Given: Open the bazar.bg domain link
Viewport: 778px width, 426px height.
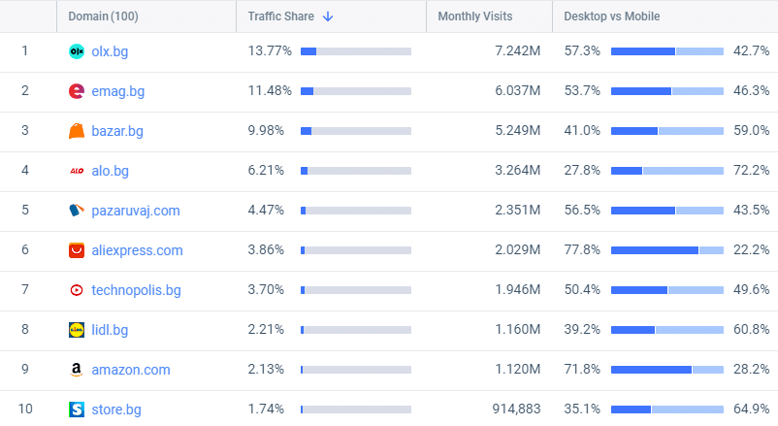Looking at the screenshot, I should coord(117,131).
